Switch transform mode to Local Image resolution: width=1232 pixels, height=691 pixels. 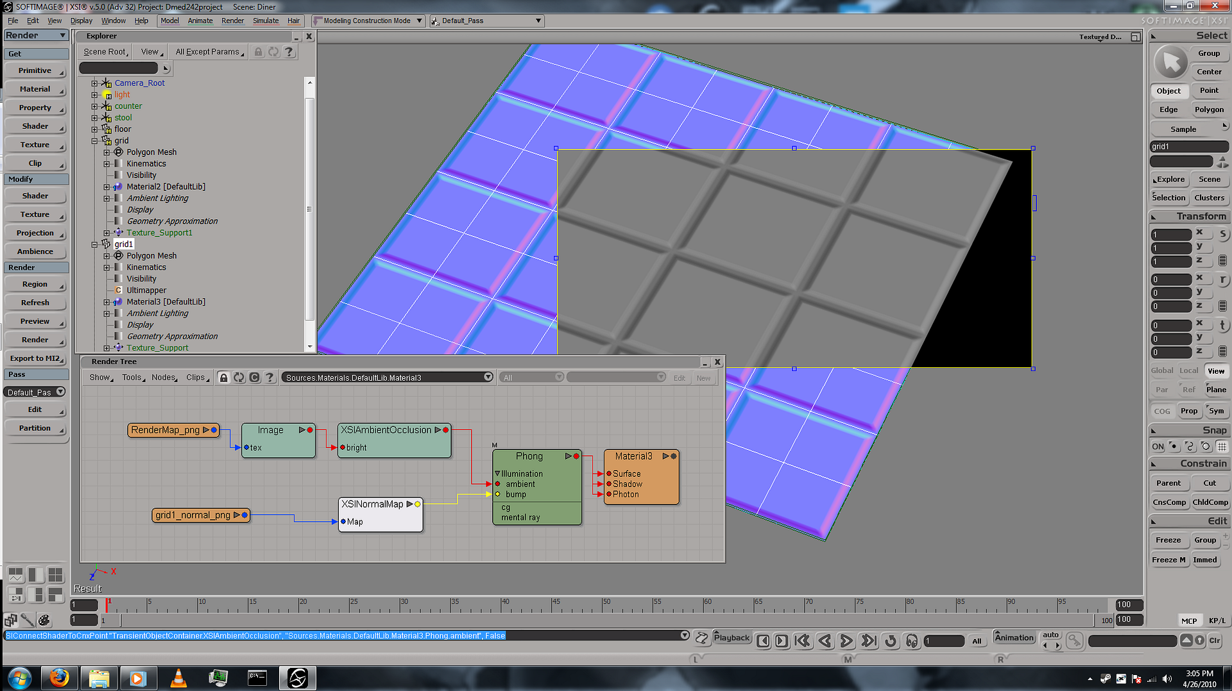[x=1189, y=370]
